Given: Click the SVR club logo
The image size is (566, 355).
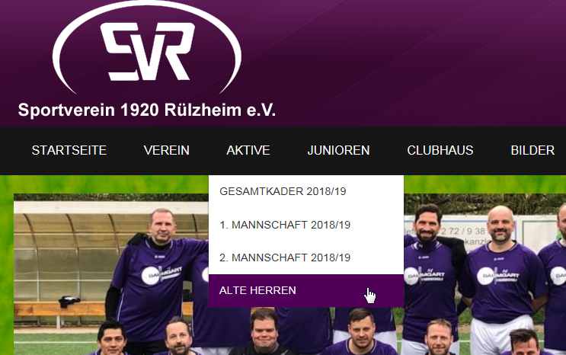Looking at the screenshot, I should pyautogui.click(x=147, y=48).
